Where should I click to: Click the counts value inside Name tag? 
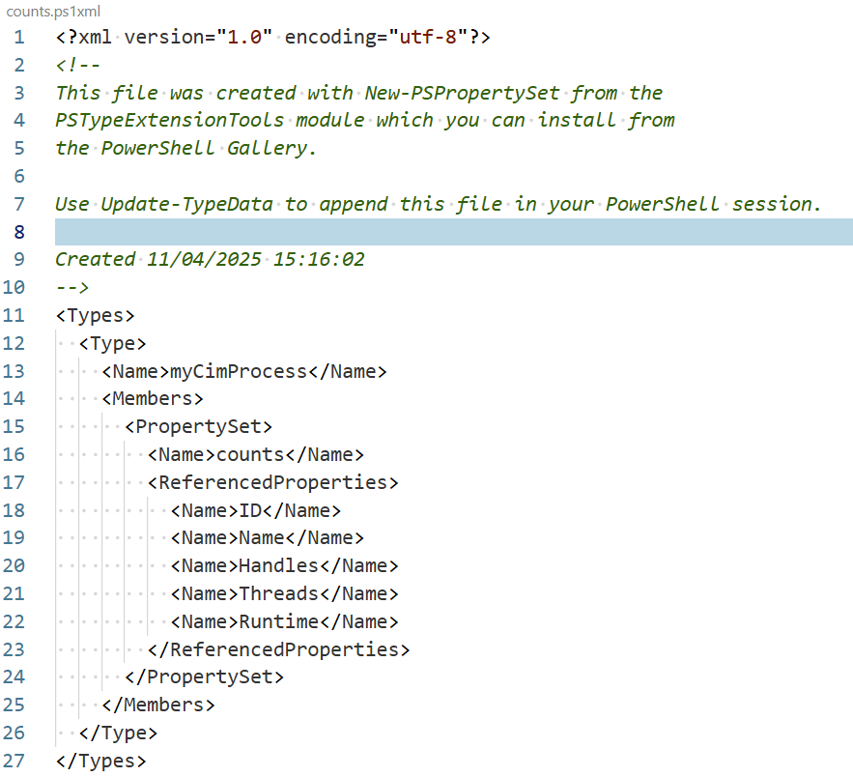(x=250, y=455)
